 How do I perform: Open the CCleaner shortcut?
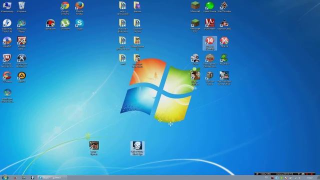pos(7,77)
